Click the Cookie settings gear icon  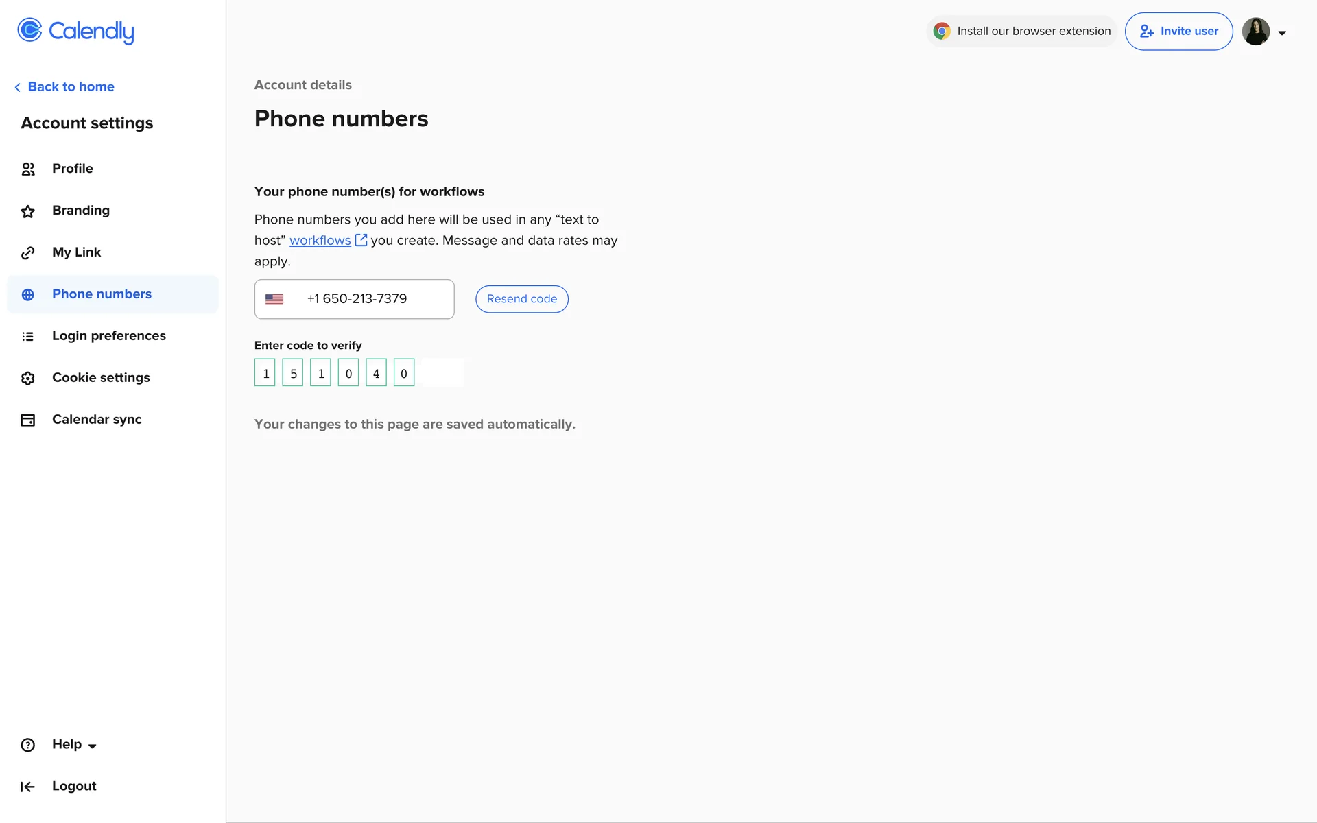click(x=28, y=379)
